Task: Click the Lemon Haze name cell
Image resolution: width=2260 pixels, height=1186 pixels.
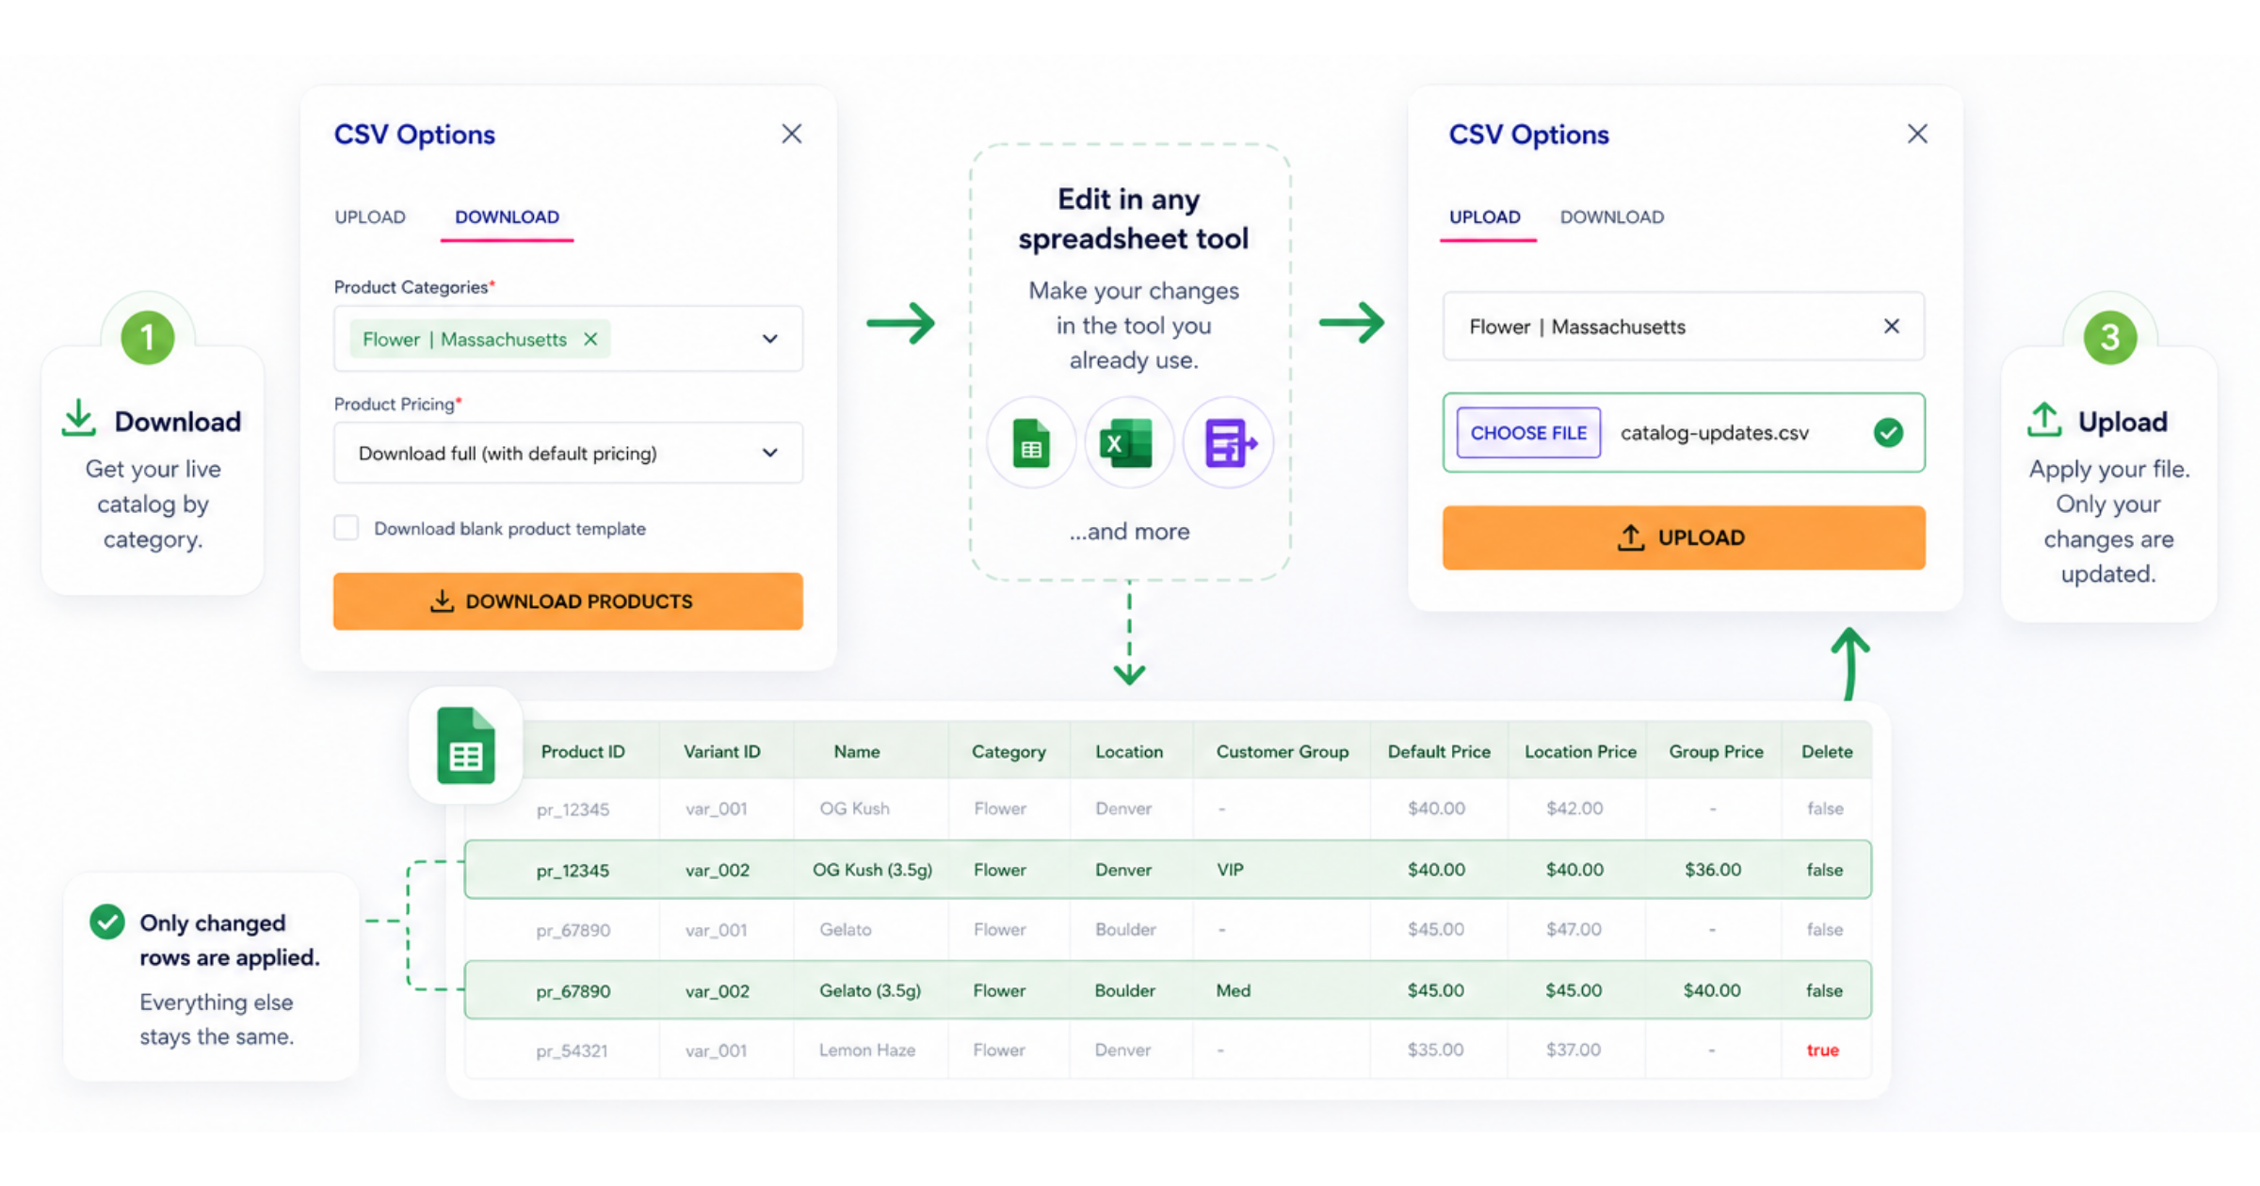Action: 866,1050
